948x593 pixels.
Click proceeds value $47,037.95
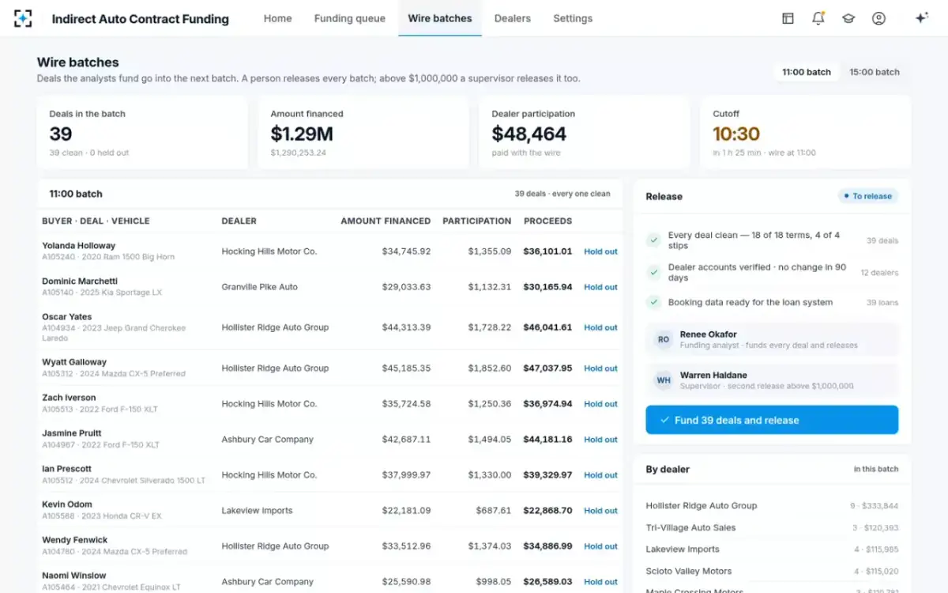(547, 368)
